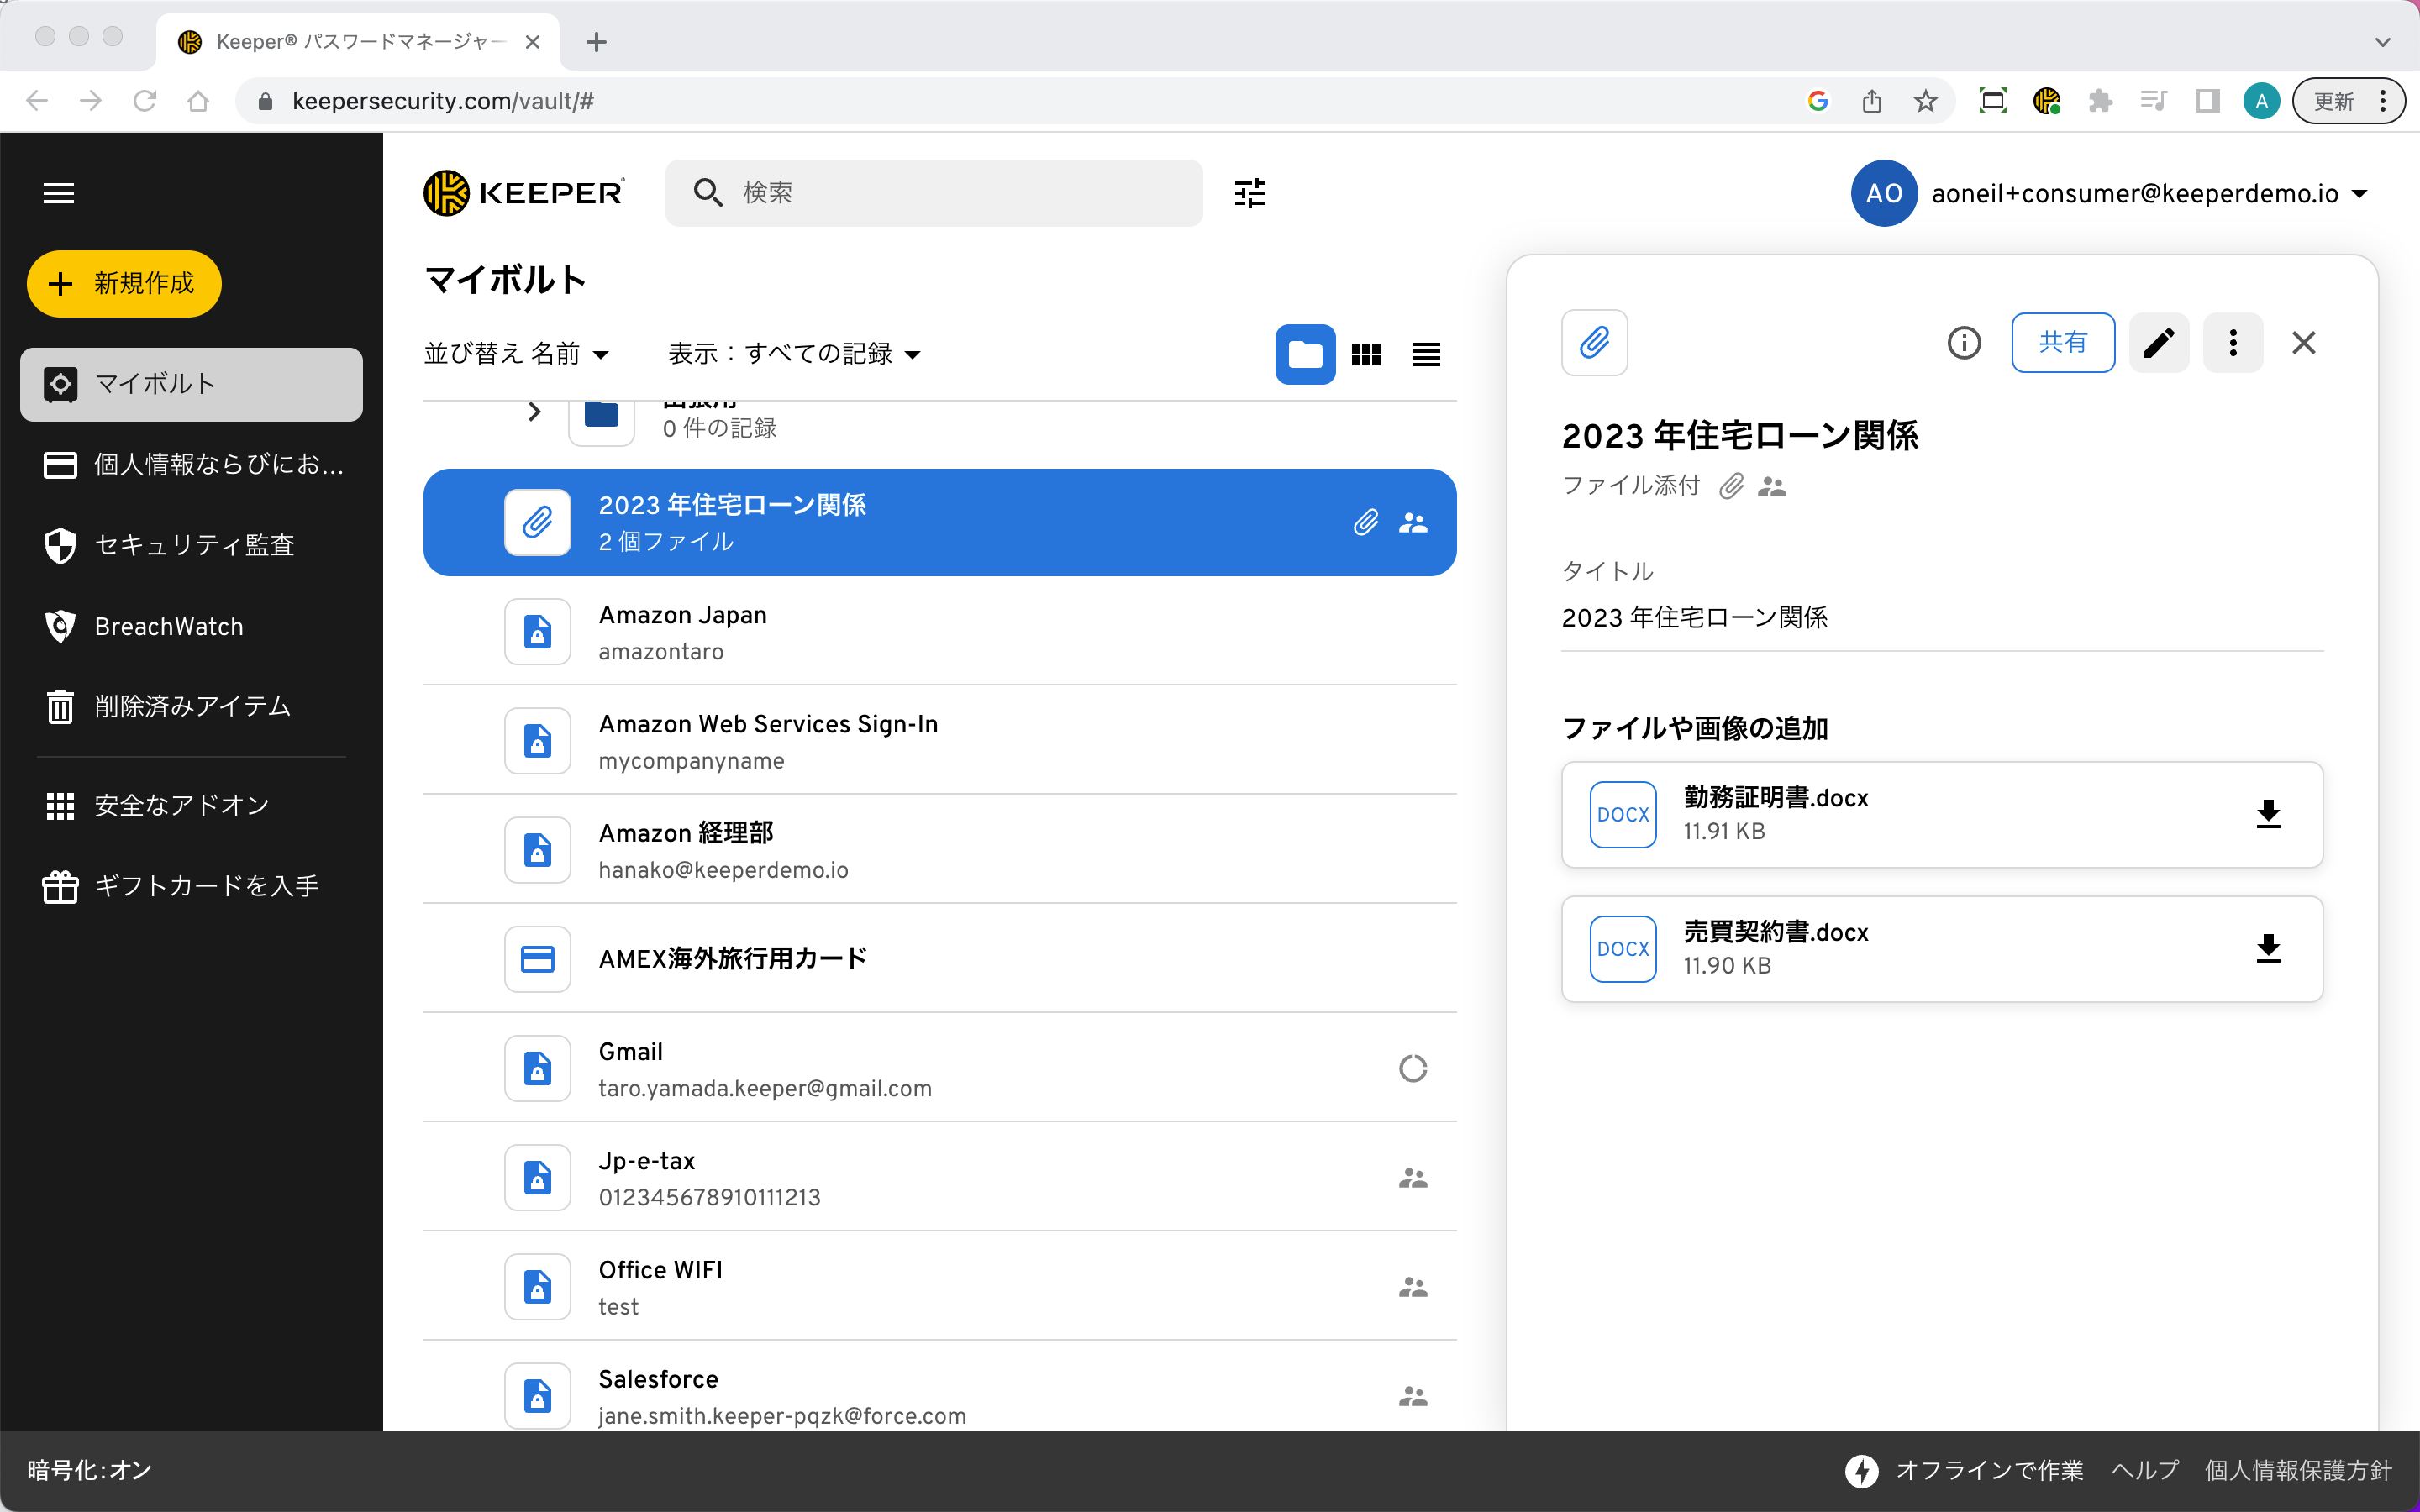Switch to compact list view
The height and width of the screenshot is (1512, 2420).
(x=1426, y=354)
